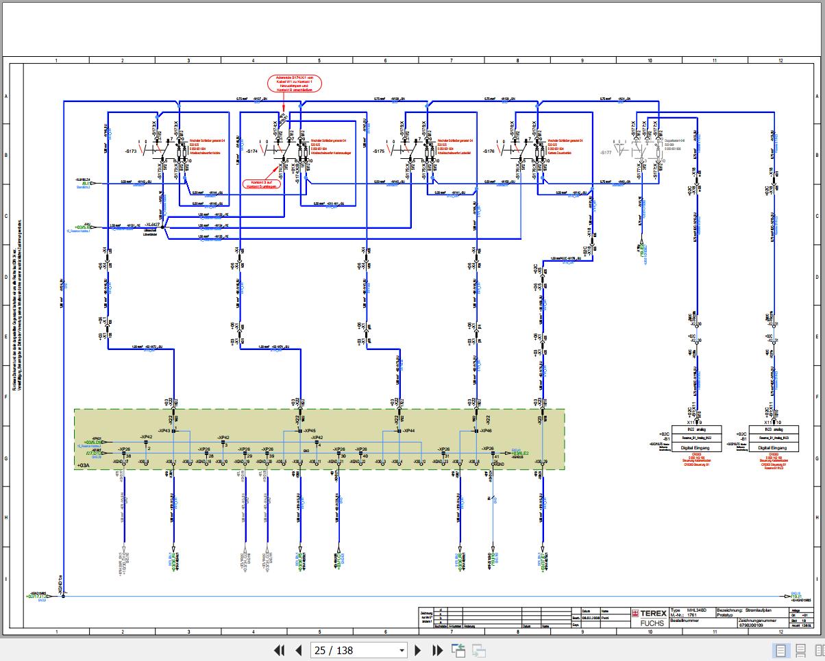Switch to single page view
This screenshot has width=825, height=661.
[x=780, y=650]
